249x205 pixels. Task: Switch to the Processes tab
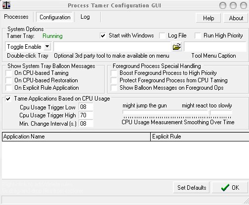[16, 17]
